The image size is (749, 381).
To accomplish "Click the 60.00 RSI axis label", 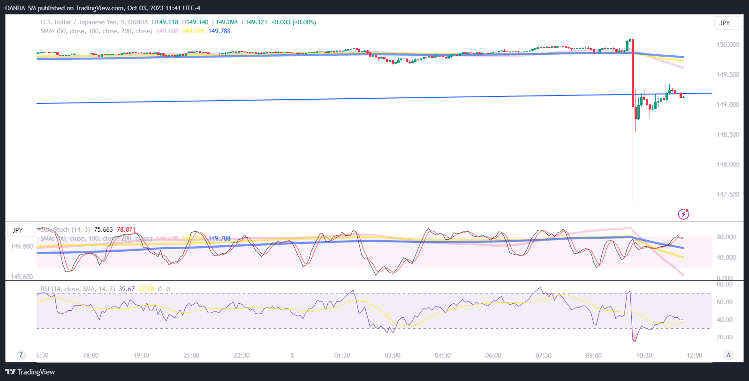I will tap(725, 302).
